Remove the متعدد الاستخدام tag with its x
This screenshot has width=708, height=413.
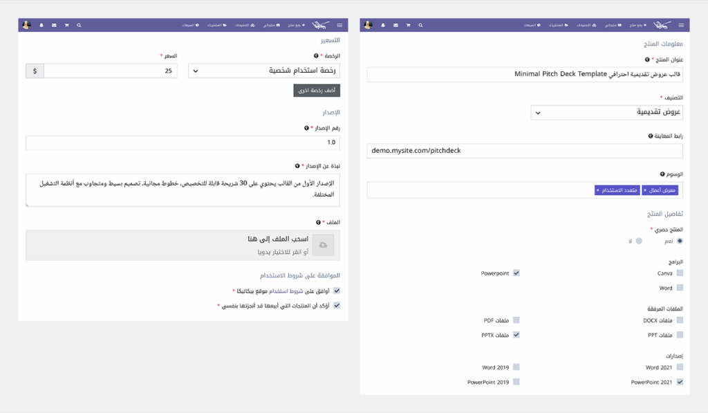[597, 190]
